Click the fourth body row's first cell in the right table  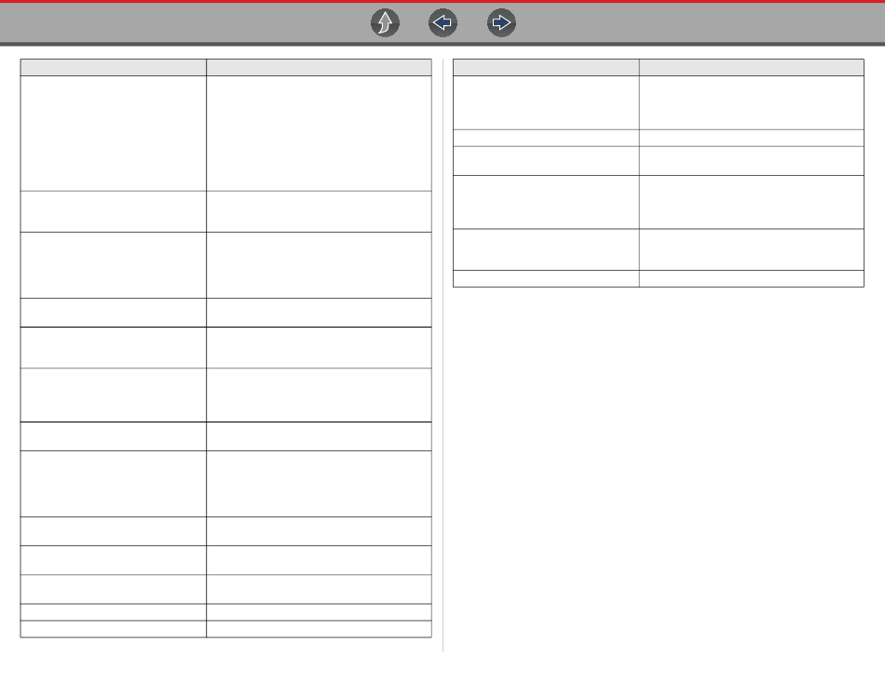click(x=546, y=203)
